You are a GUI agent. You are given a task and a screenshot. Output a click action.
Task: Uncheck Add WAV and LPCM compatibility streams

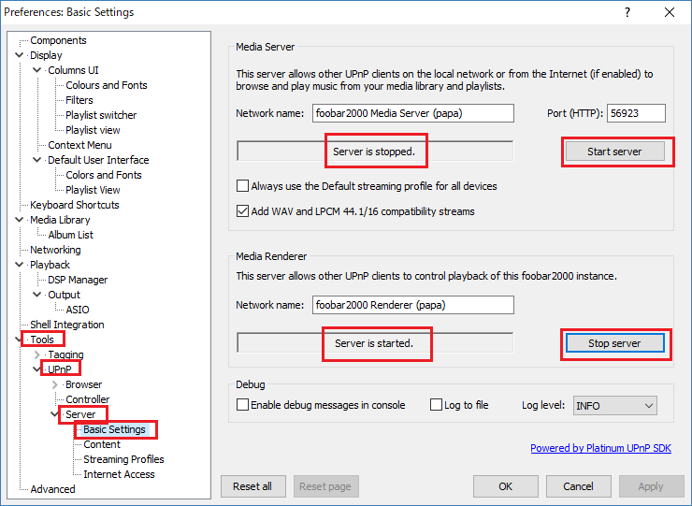tap(242, 211)
